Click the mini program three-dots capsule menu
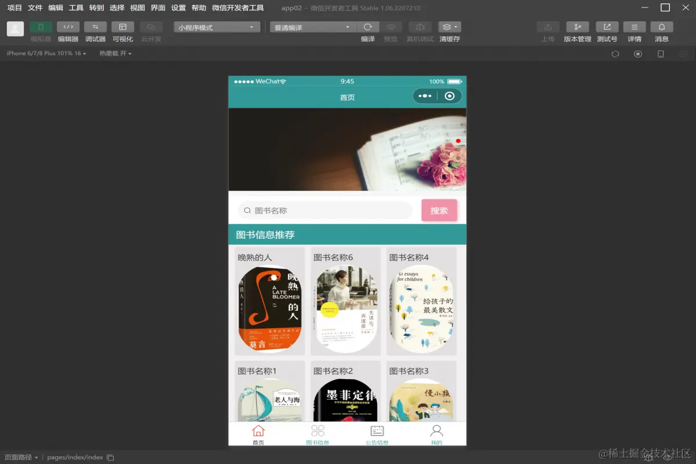696x464 pixels. tap(425, 96)
